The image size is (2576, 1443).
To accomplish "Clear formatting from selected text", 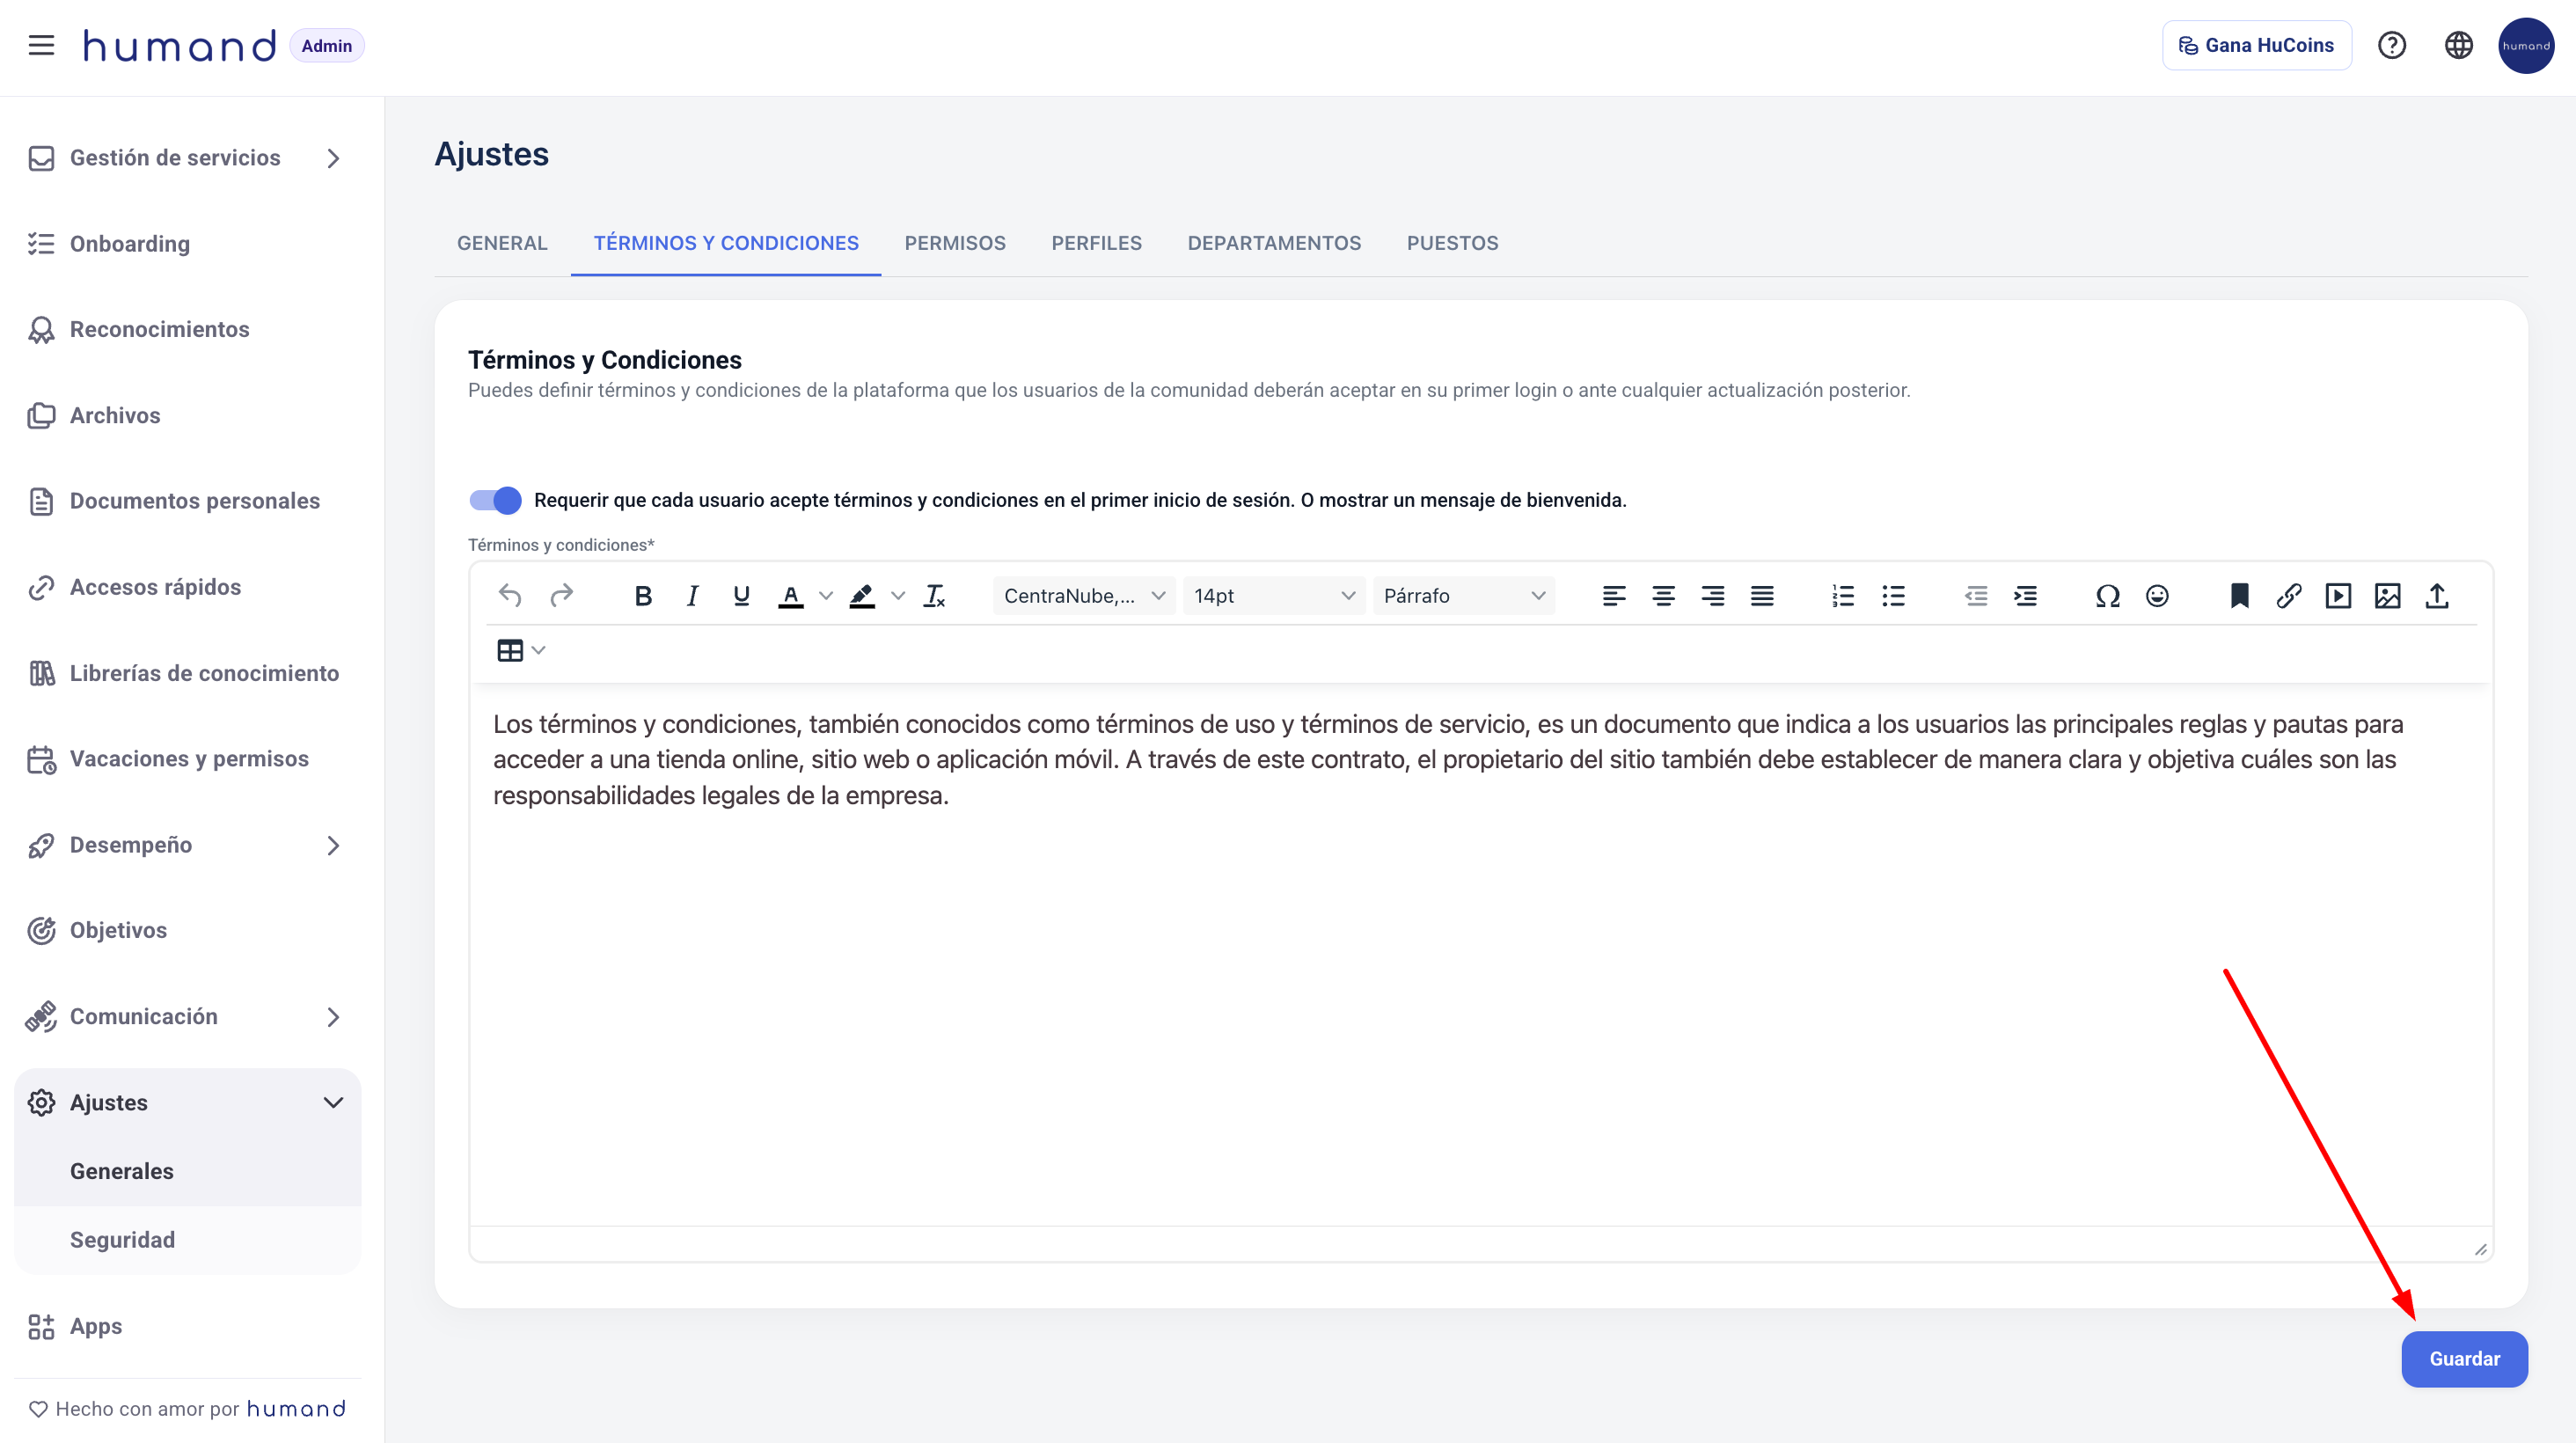I will pos(935,596).
